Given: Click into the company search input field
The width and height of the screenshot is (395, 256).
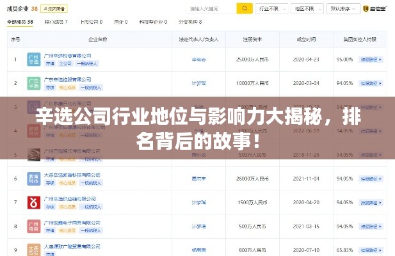Looking at the screenshot, I should (x=211, y=9).
